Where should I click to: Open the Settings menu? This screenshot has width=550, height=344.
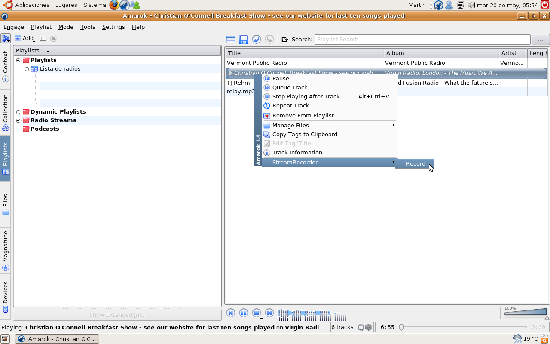point(113,27)
